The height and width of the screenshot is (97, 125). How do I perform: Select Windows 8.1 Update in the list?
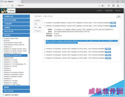[10, 83]
